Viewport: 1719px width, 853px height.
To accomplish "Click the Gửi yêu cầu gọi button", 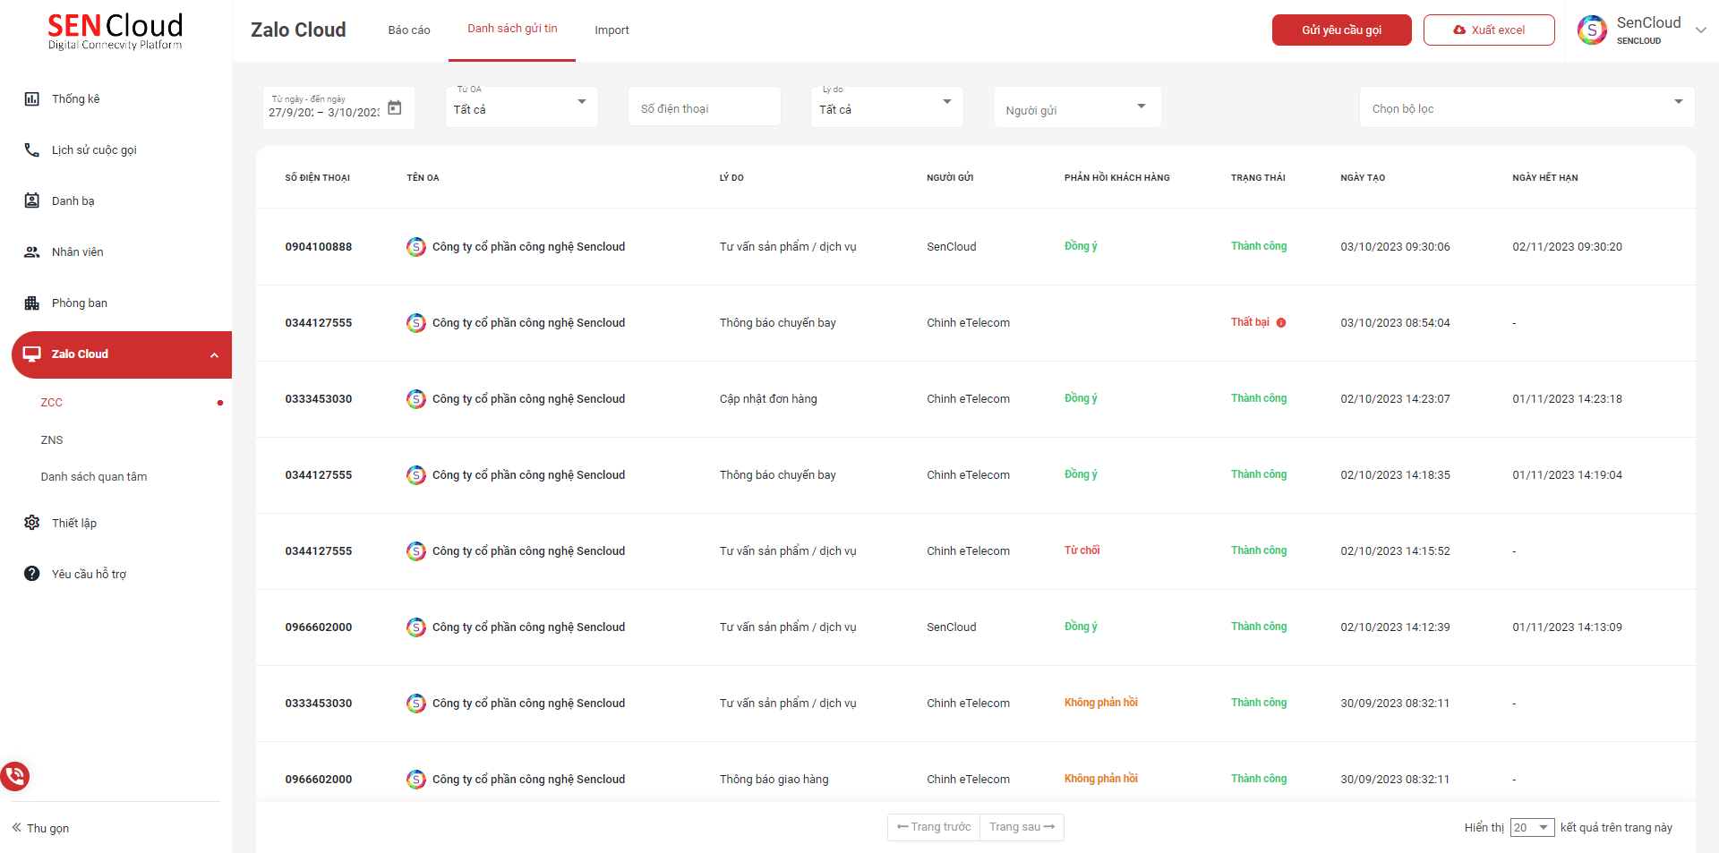I will coord(1341,30).
